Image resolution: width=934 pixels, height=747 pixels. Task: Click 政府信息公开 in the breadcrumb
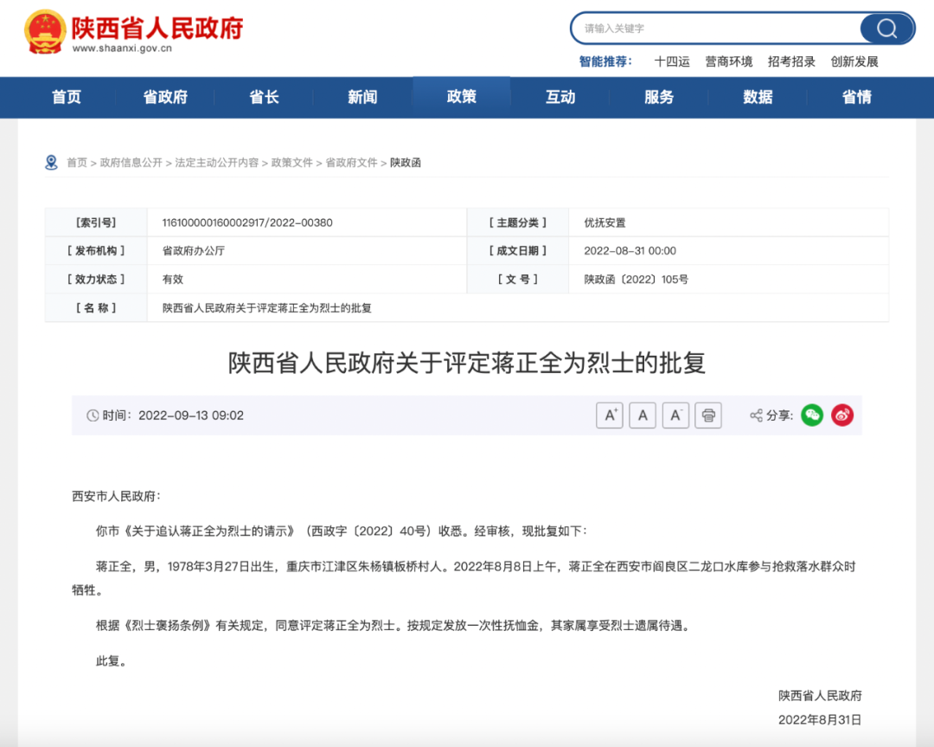(131, 163)
